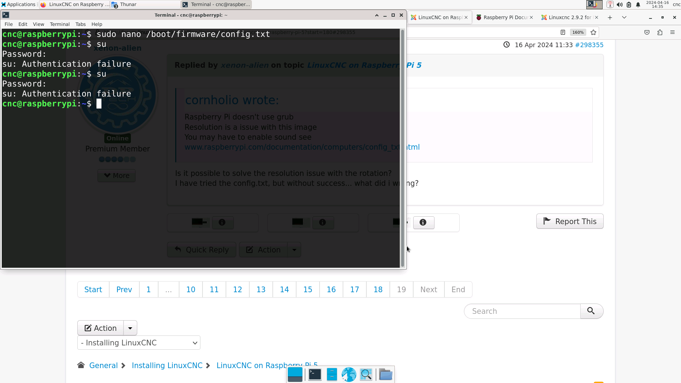Open the 'LinuxCNC on Raspberry Pi 5' breadcrumb
681x383 pixels.
[x=267, y=365]
